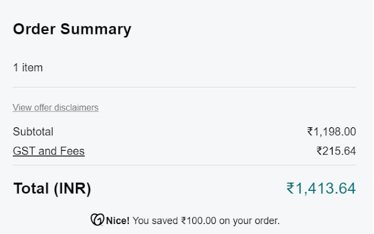Click the ₹215.64 GST fee amount
The width and height of the screenshot is (374, 234).
336,151
